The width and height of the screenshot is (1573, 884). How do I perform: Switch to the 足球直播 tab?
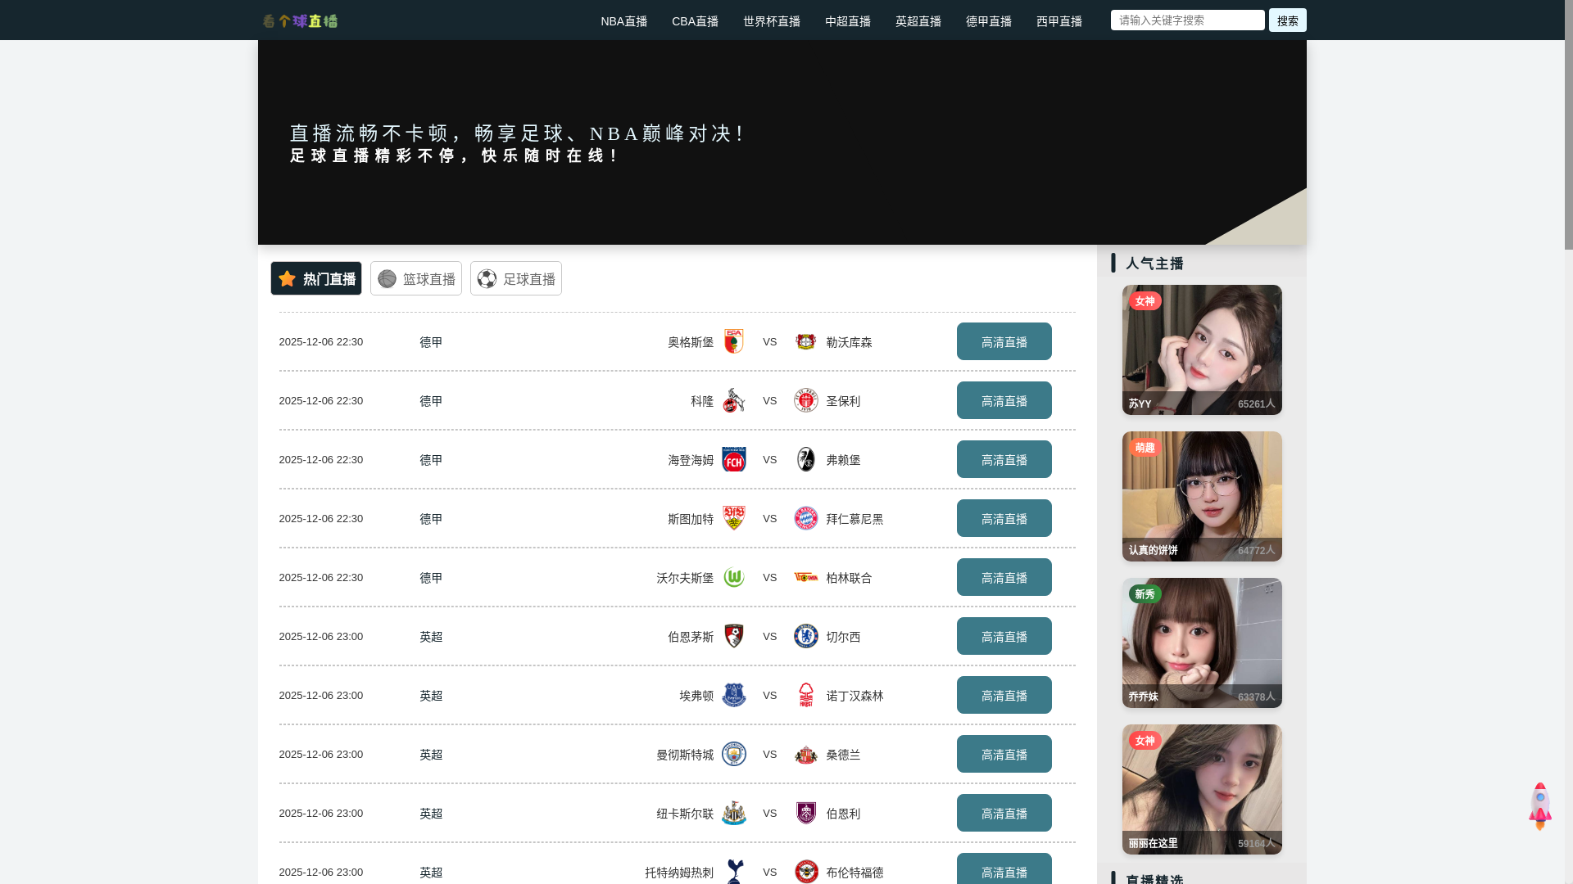[516, 278]
